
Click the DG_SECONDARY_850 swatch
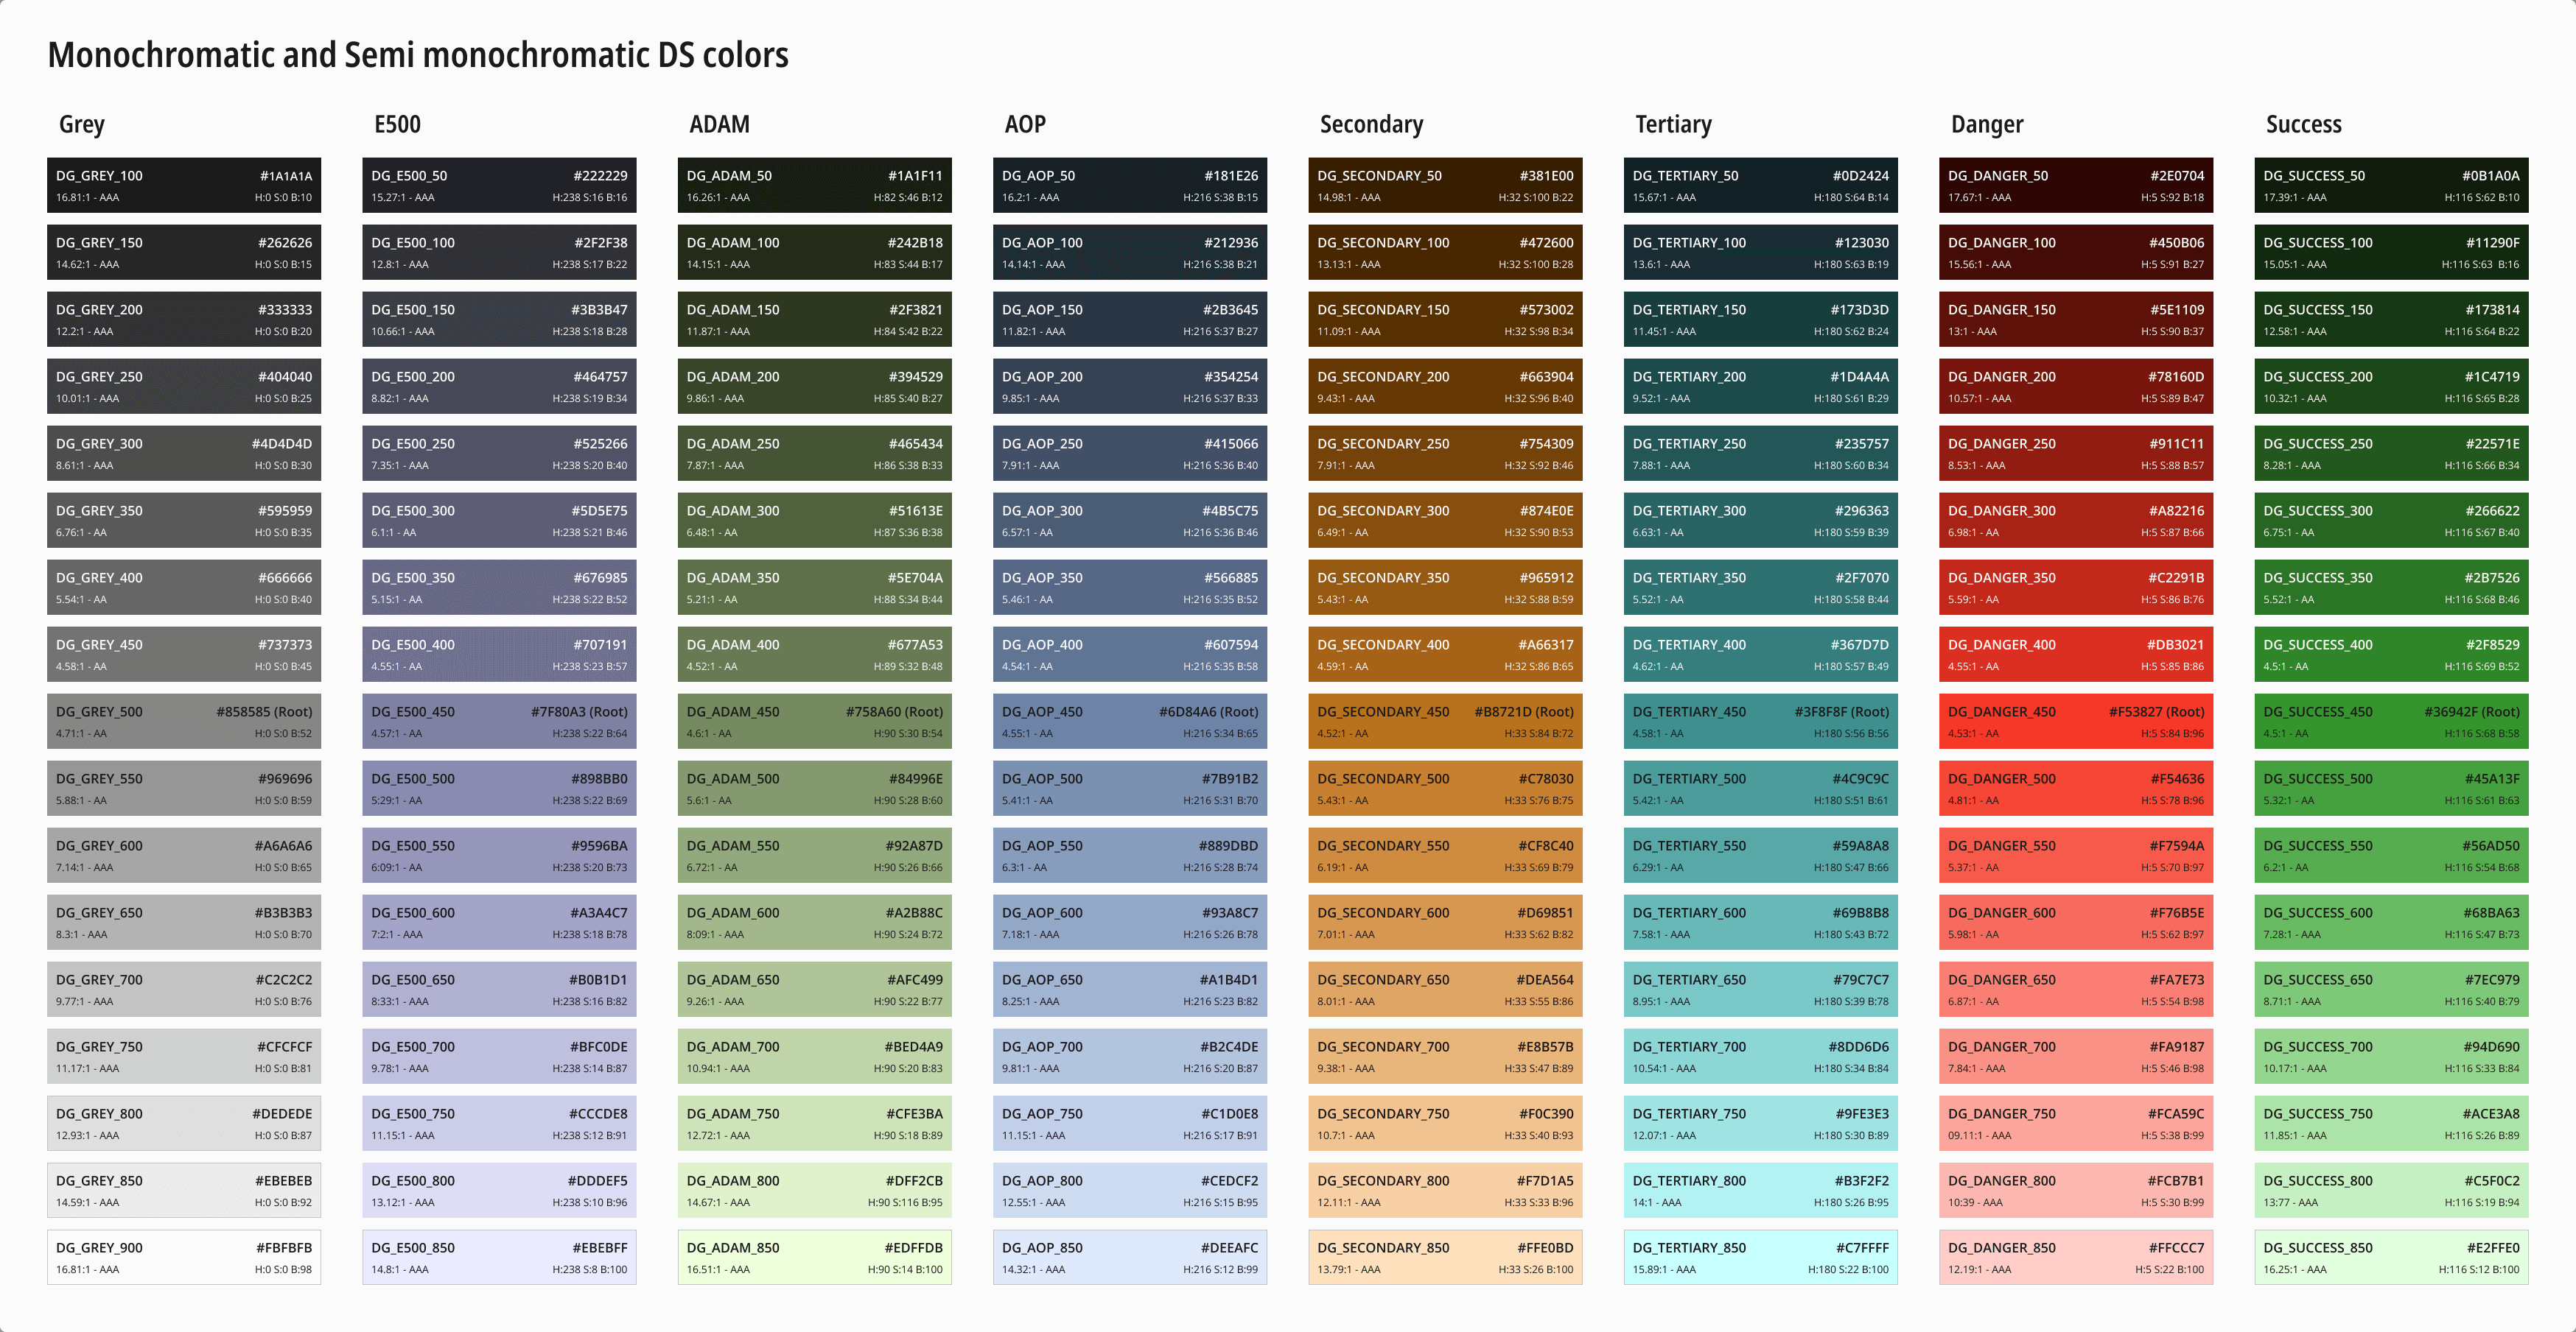click(x=1445, y=1257)
